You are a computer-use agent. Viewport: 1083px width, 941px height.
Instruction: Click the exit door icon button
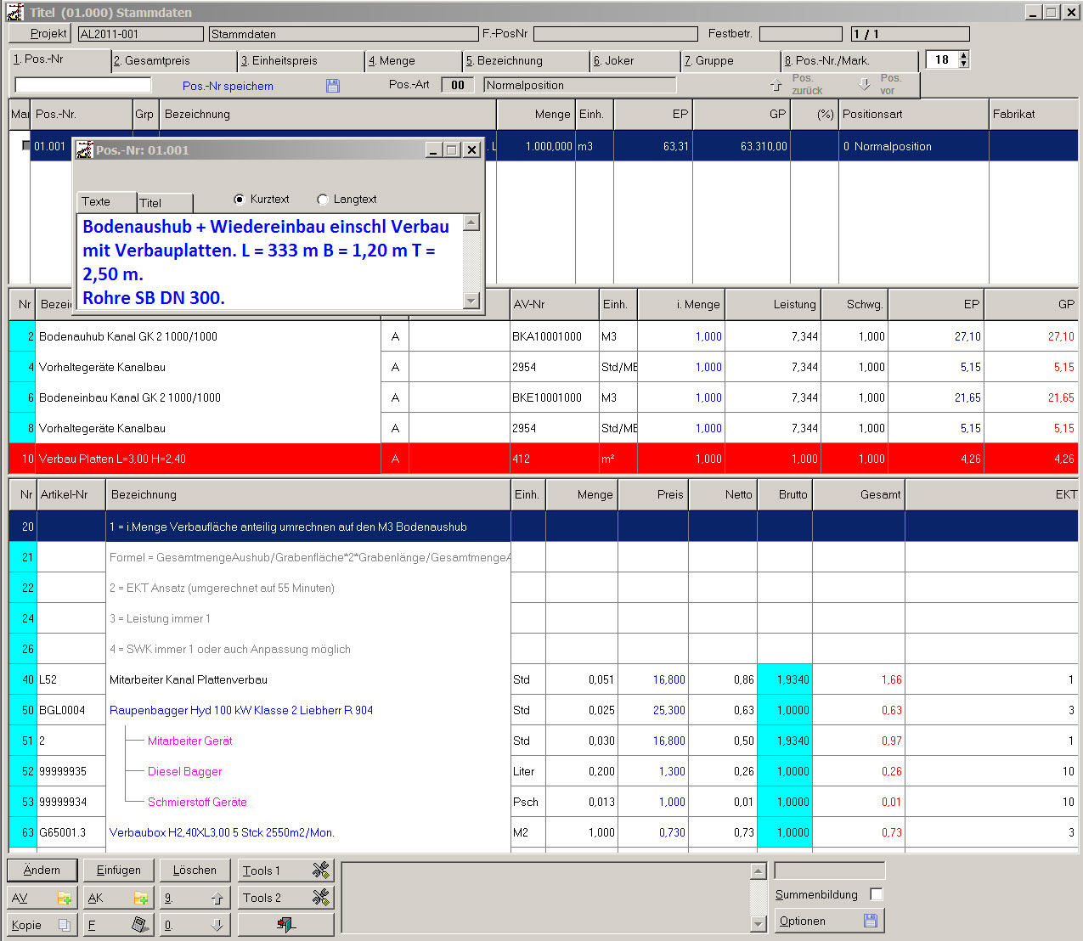click(x=286, y=925)
